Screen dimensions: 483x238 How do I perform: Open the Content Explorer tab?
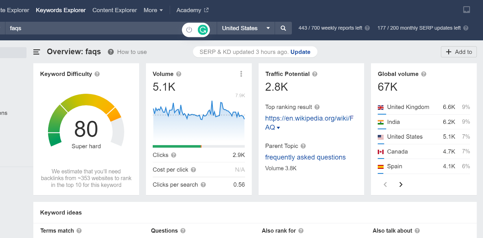[115, 10]
